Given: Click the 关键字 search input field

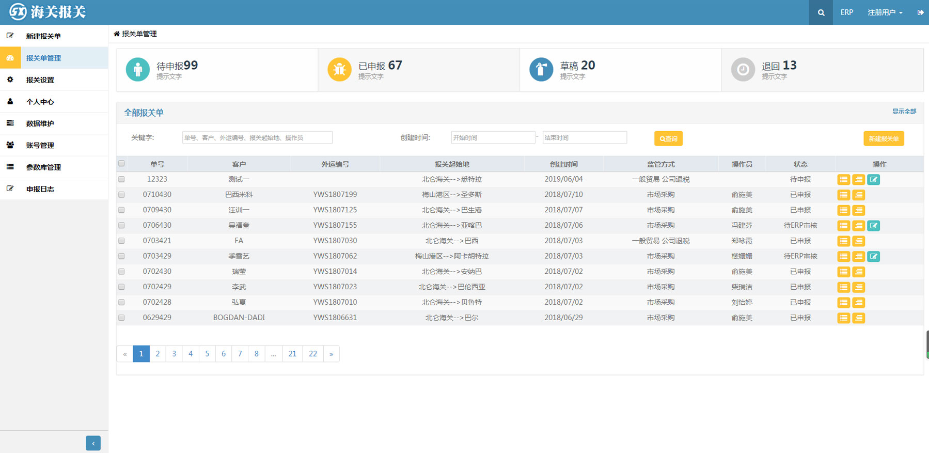Looking at the screenshot, I should 257,137.
